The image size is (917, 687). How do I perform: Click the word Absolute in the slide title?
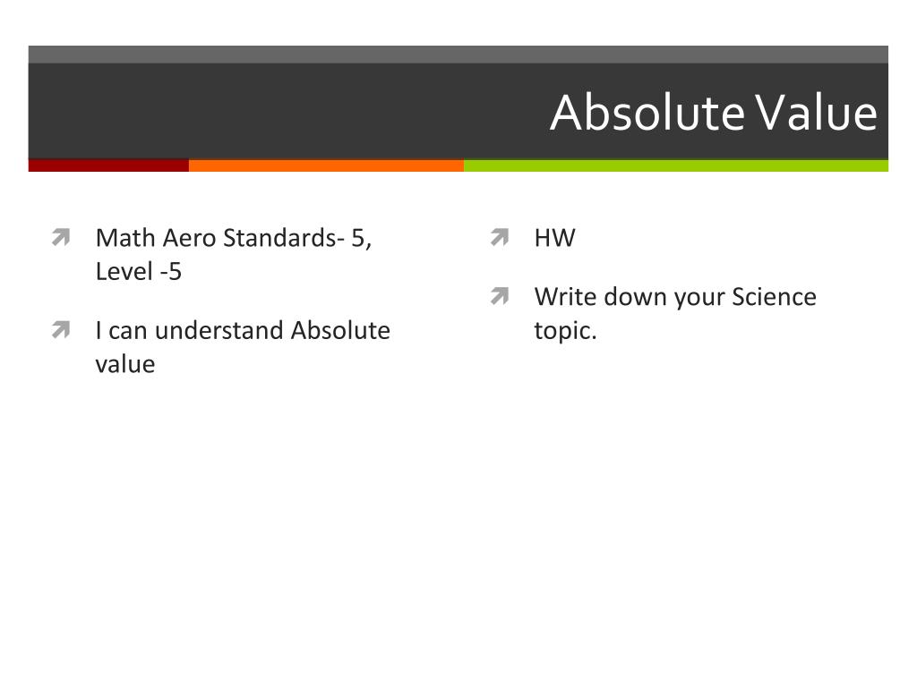(x=648, y=112)
